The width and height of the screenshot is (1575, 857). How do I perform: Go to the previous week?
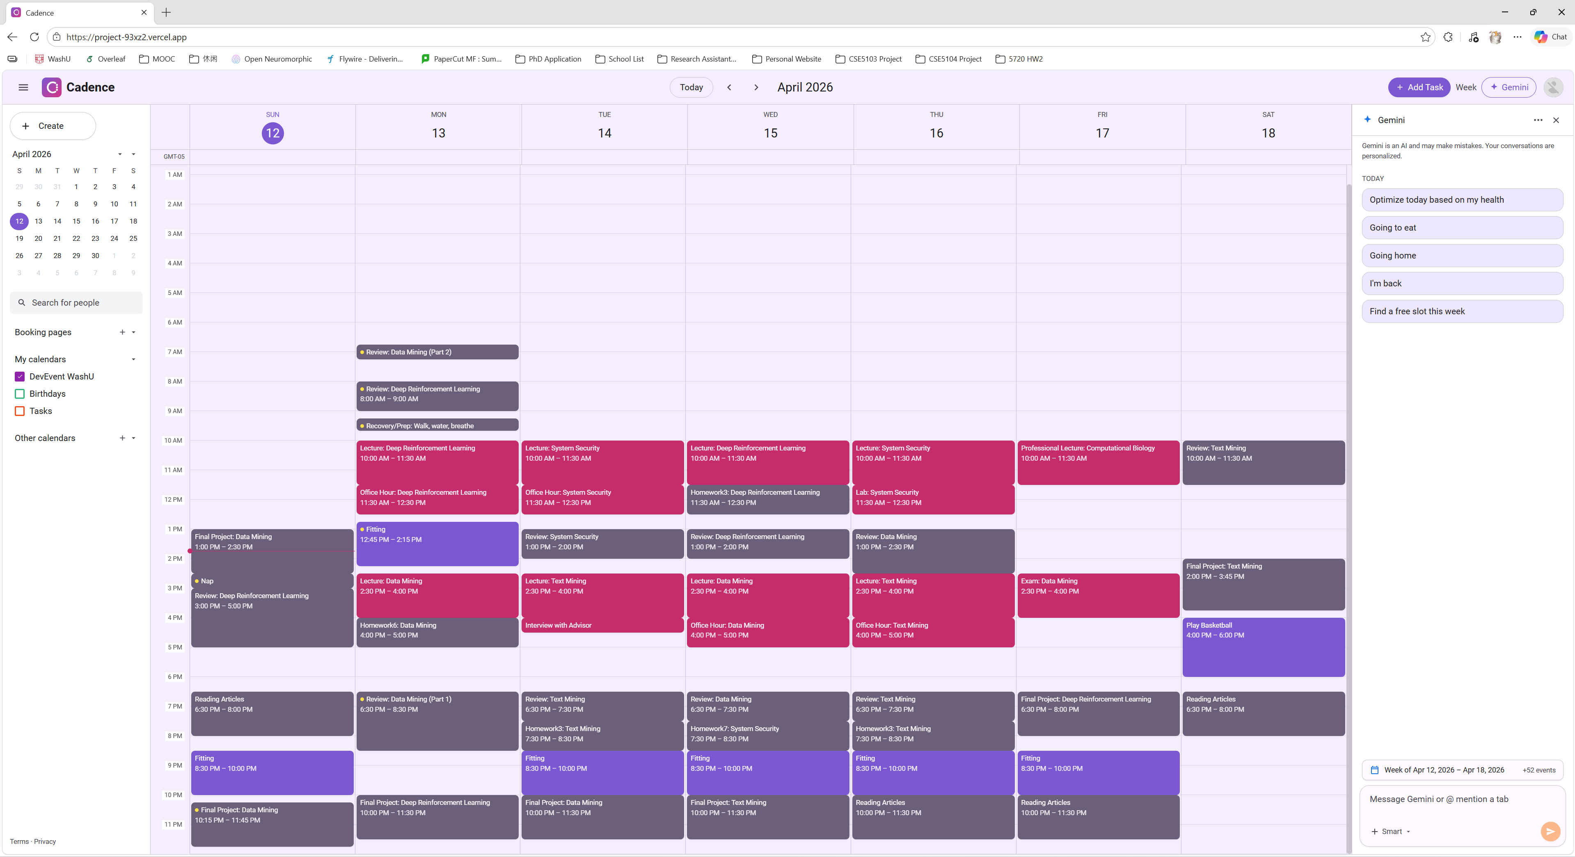[729, 87]
